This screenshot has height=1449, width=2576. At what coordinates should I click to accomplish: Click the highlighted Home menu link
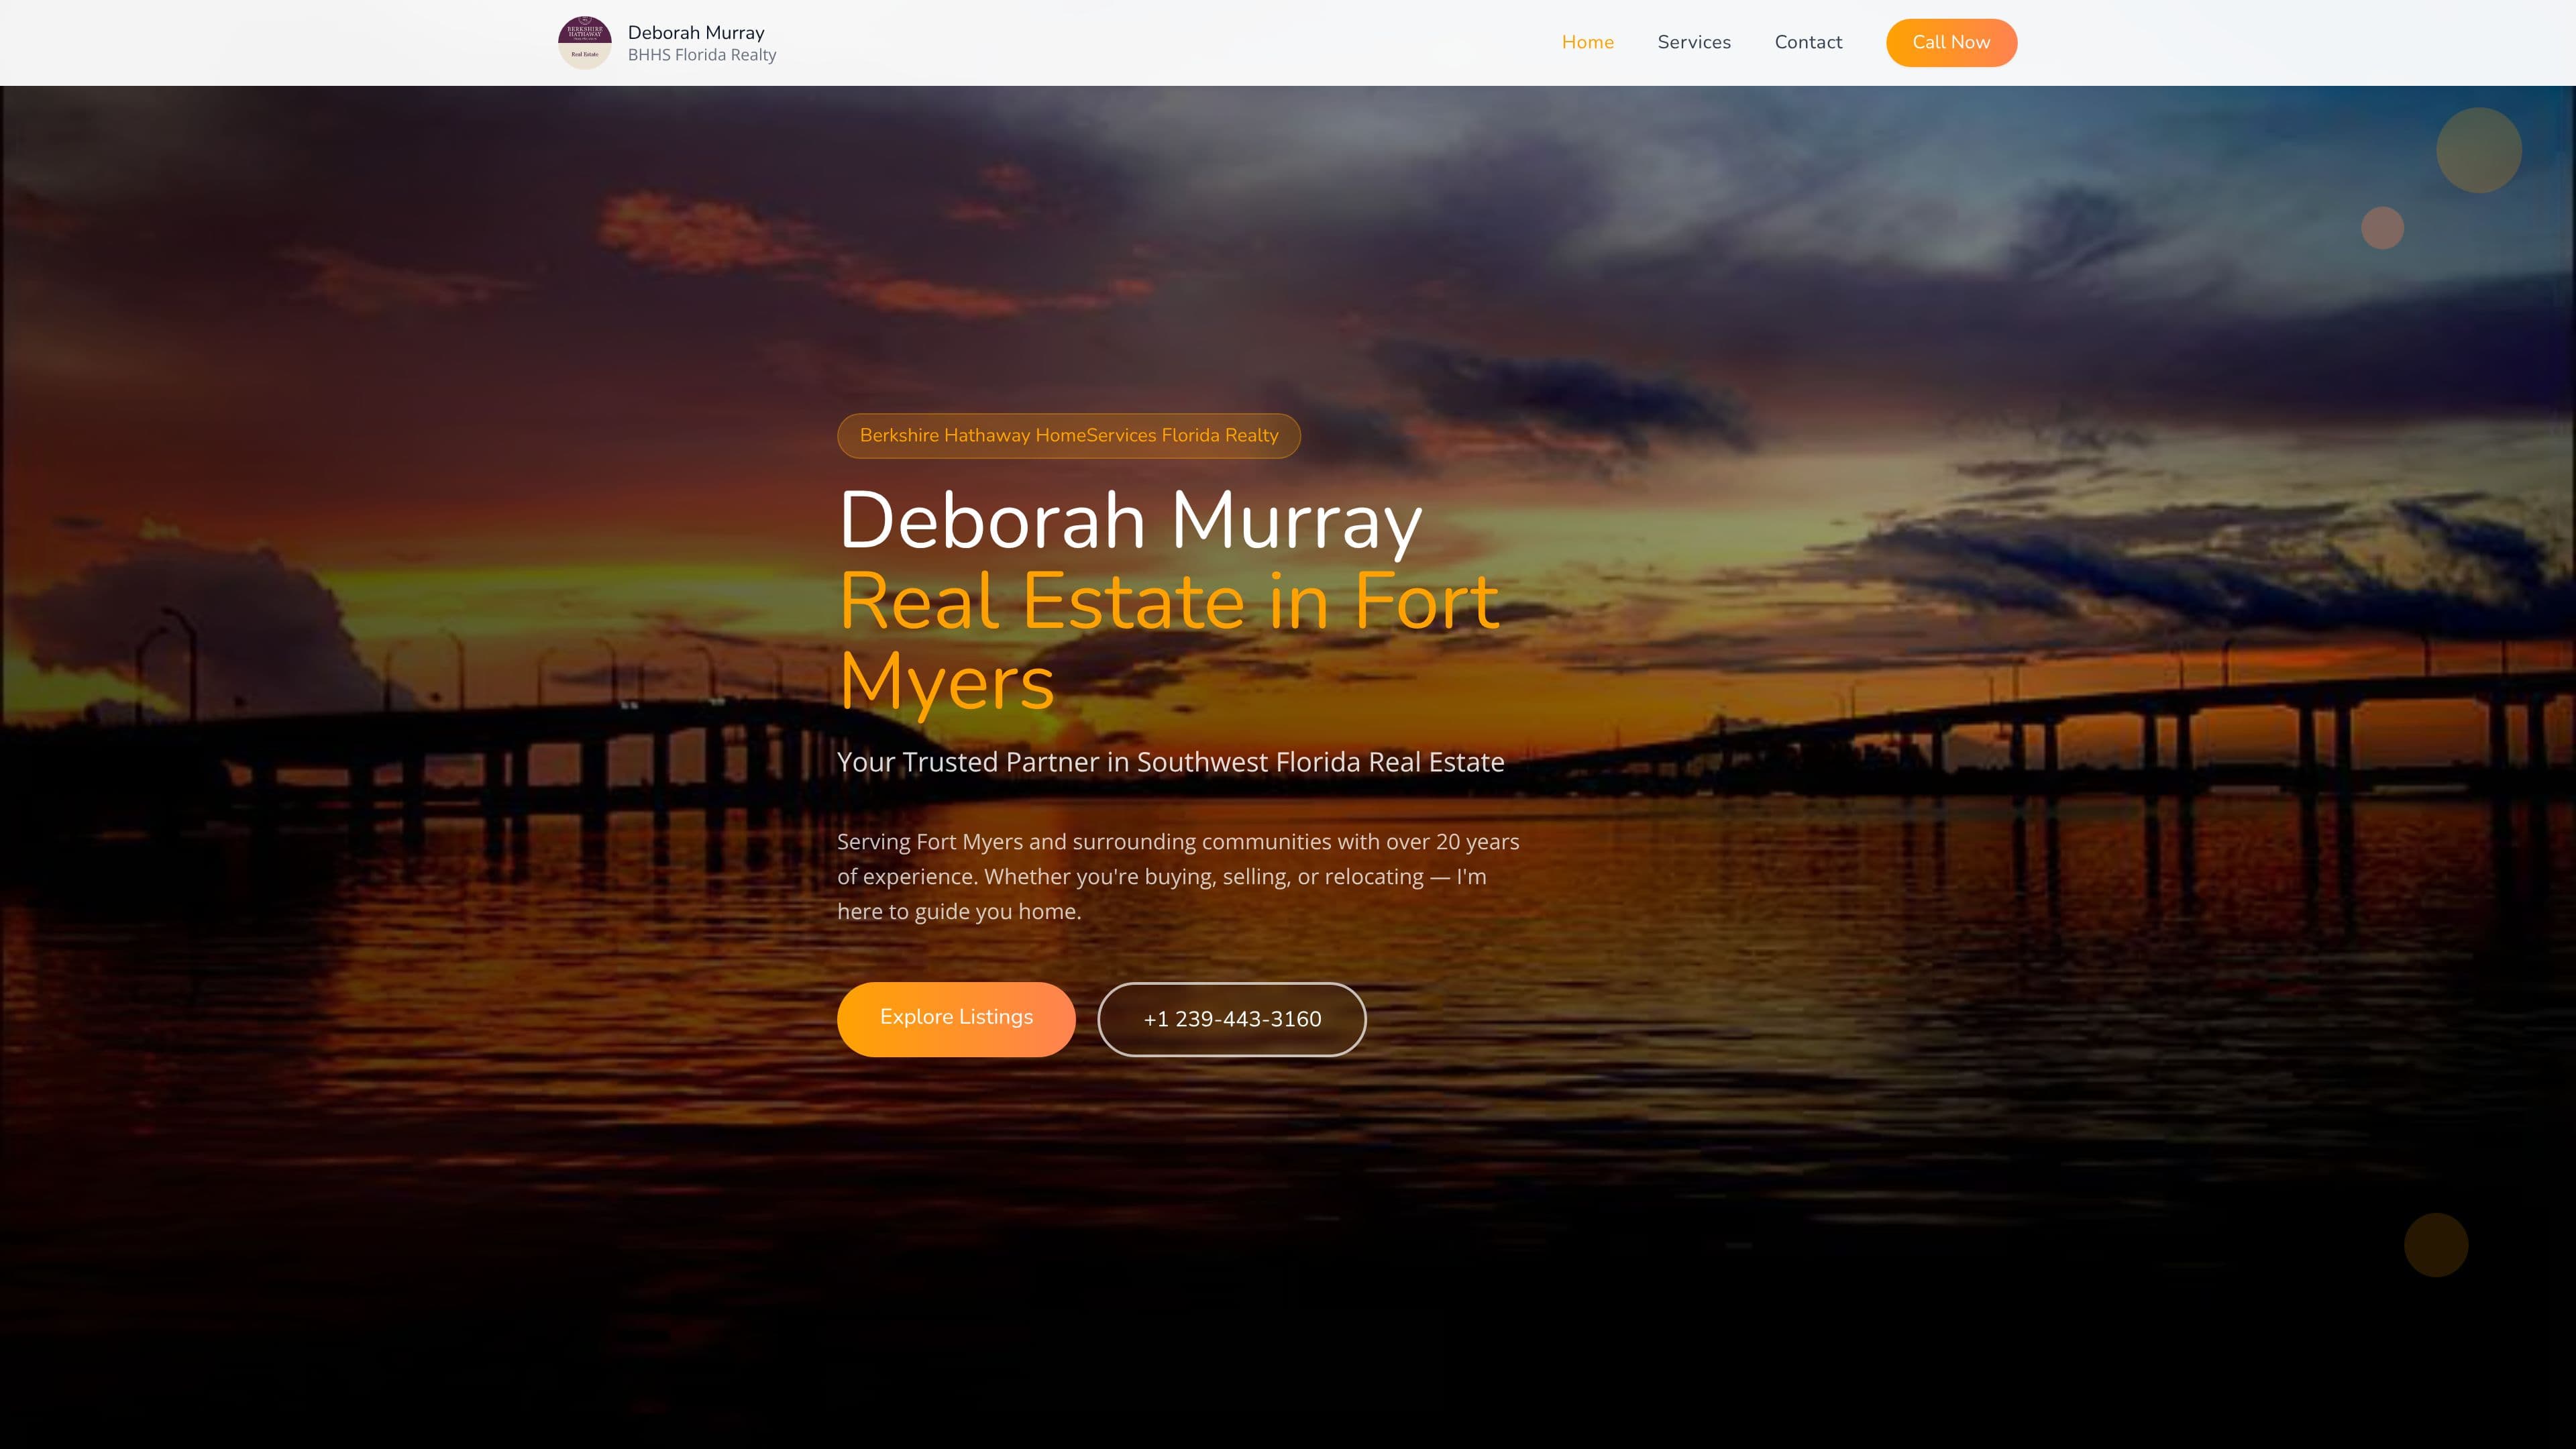(x=1587, y=42)
